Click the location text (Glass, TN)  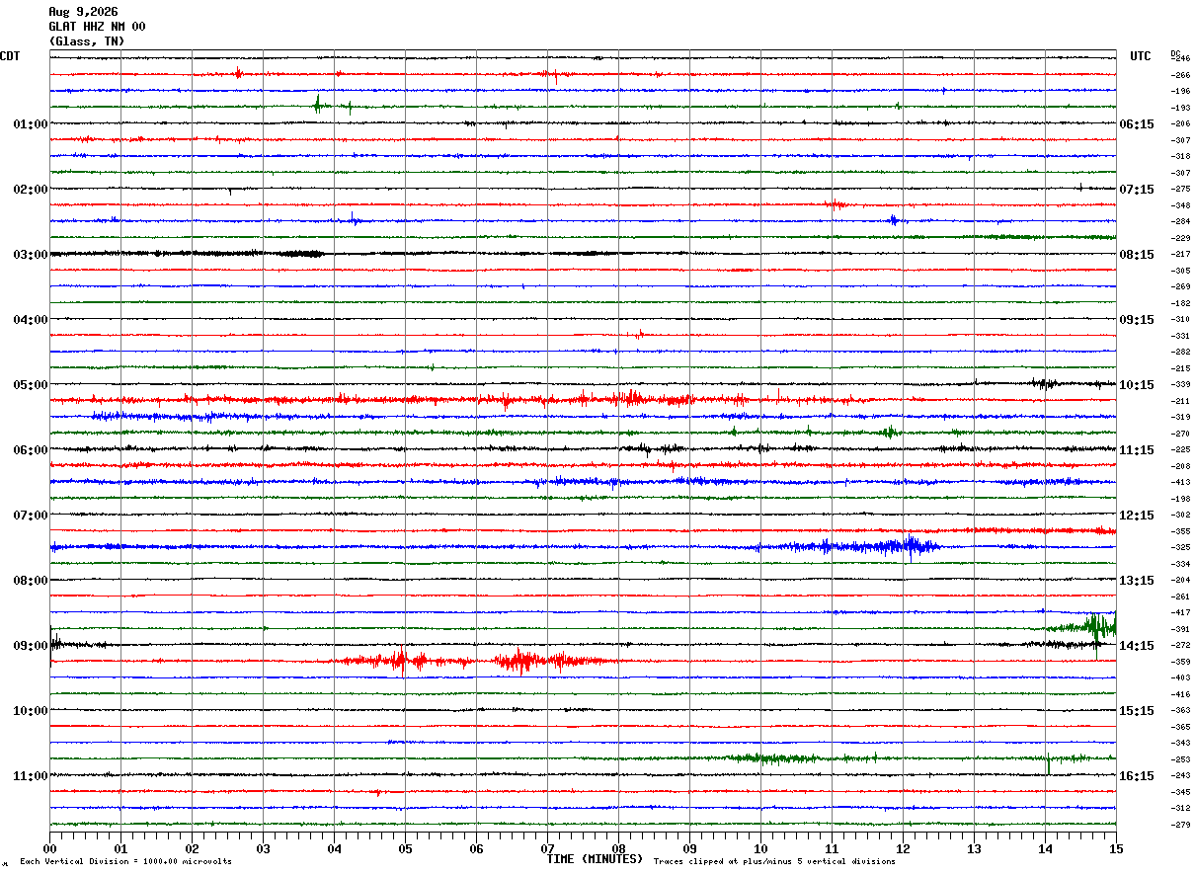[86, 41]
